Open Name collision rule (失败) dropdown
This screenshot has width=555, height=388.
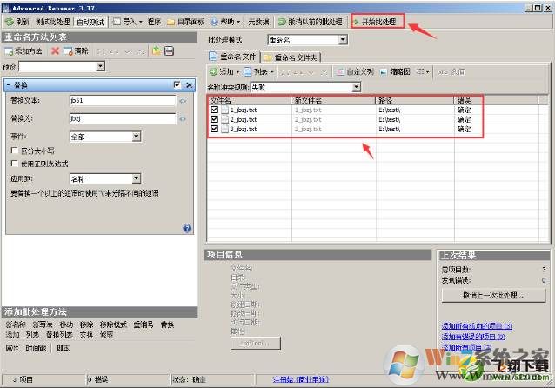pos(357,87)
